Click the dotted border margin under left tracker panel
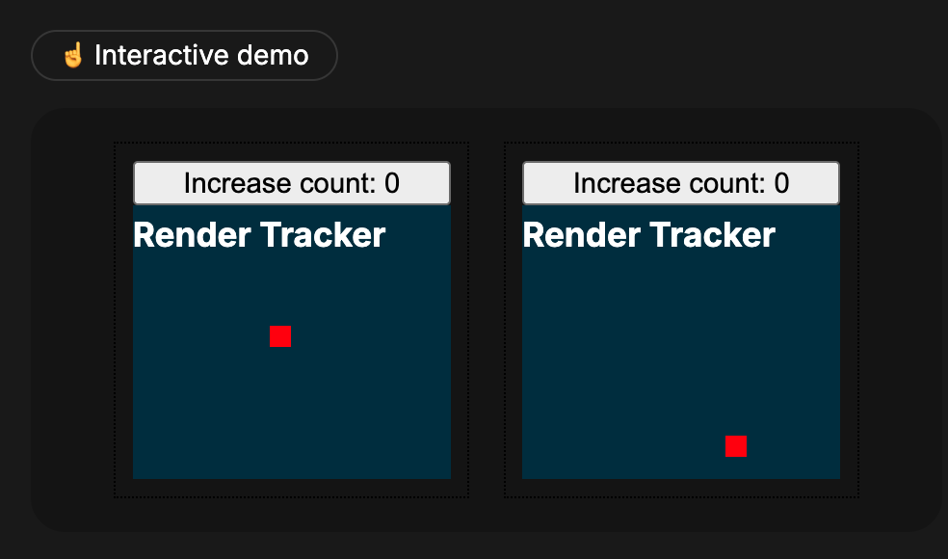948x559 pixels. point(291,488)
